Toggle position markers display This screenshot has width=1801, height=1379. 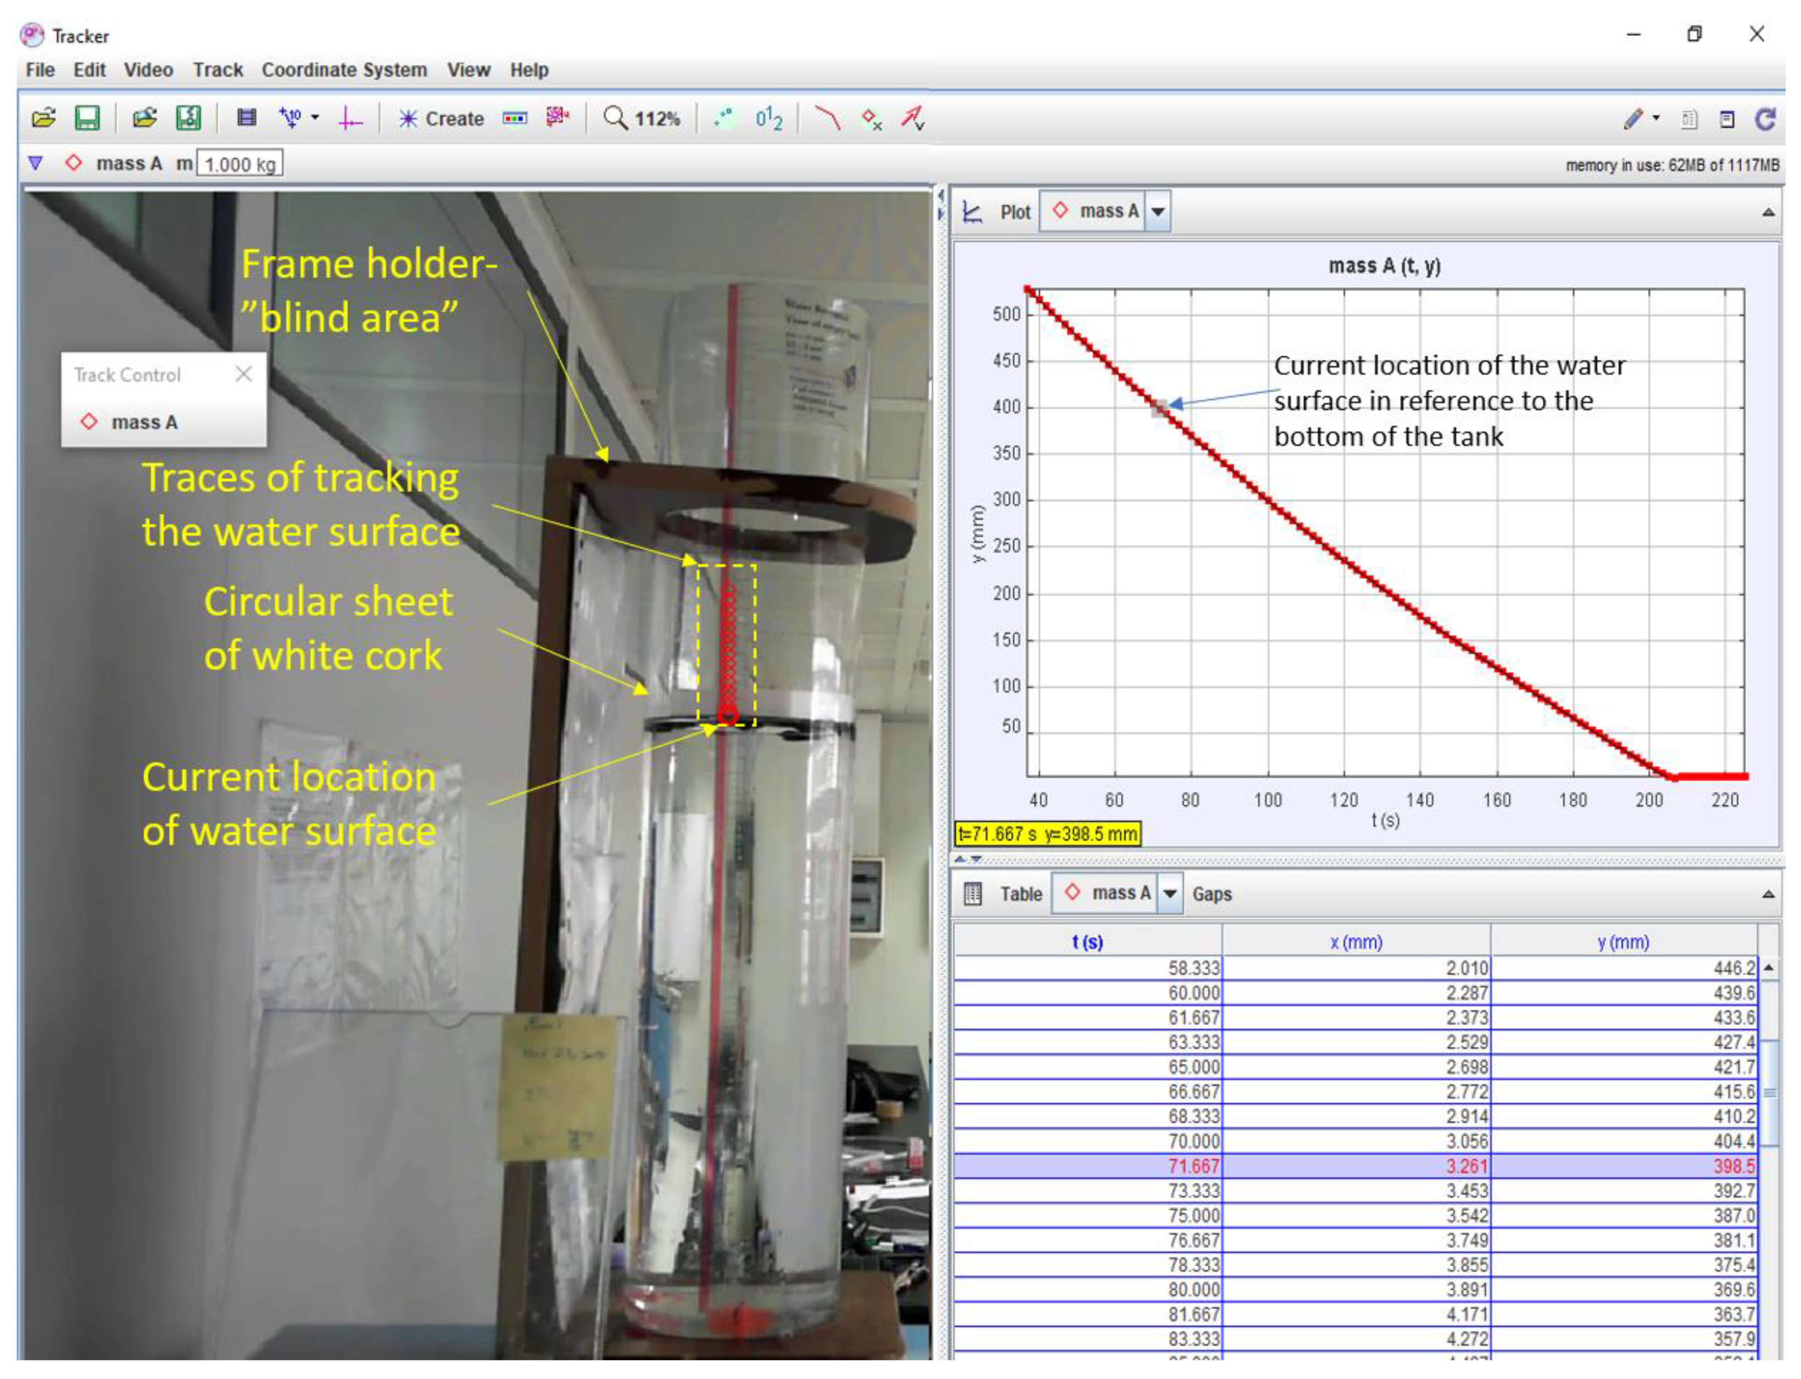click(871, 119)
